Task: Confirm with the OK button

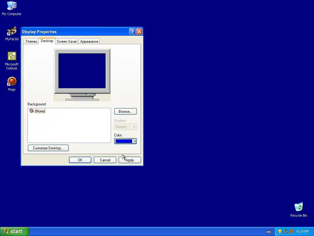Action: [80, 160]
